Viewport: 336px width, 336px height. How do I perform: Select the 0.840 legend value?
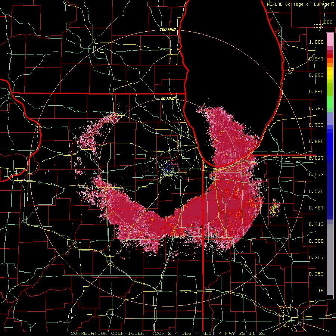click(316, 92)
